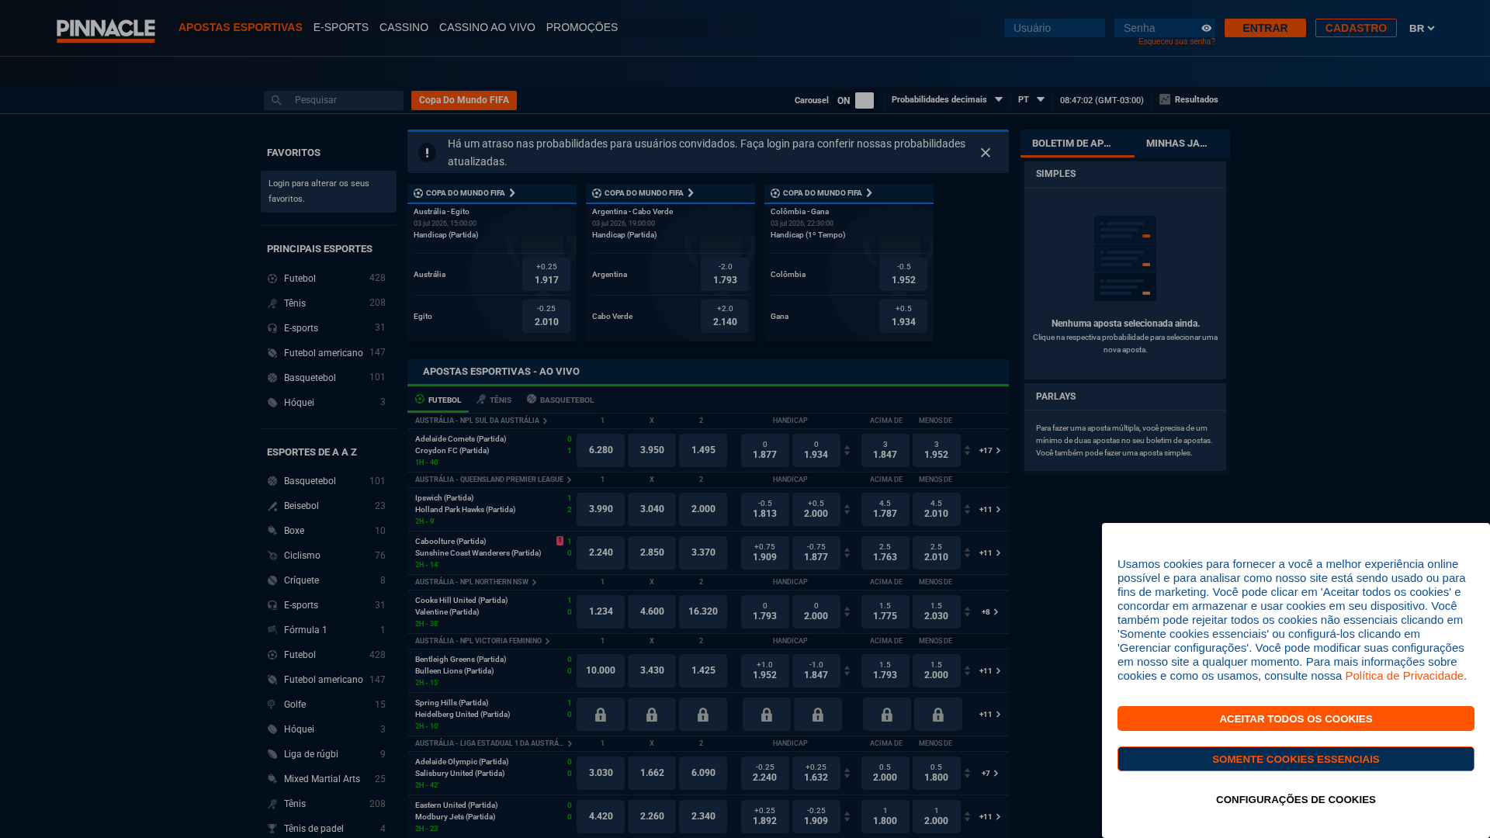1490x838 pixels.
Task: Open Configurações de Cookies
Action: click(x=1296, y=799)
